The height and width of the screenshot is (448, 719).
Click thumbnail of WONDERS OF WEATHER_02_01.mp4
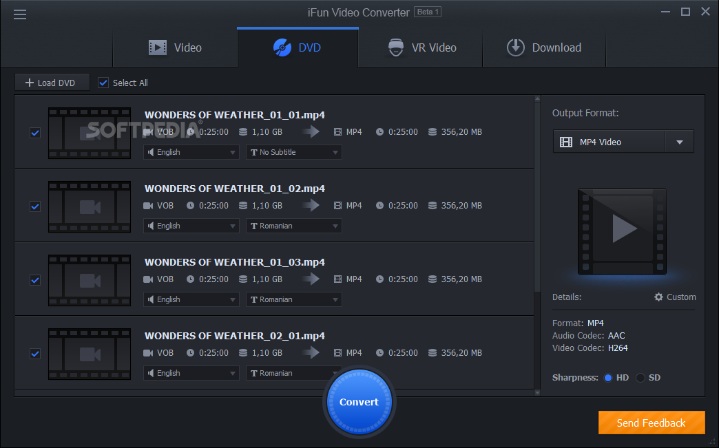coord(90,354)
